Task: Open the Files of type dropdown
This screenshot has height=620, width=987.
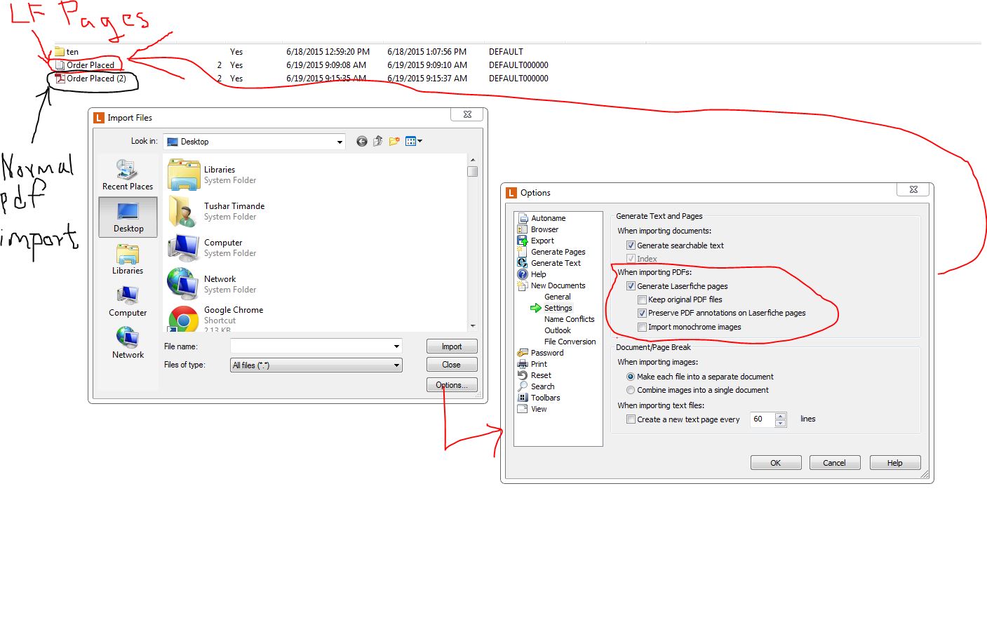Action: click(316, 365)
